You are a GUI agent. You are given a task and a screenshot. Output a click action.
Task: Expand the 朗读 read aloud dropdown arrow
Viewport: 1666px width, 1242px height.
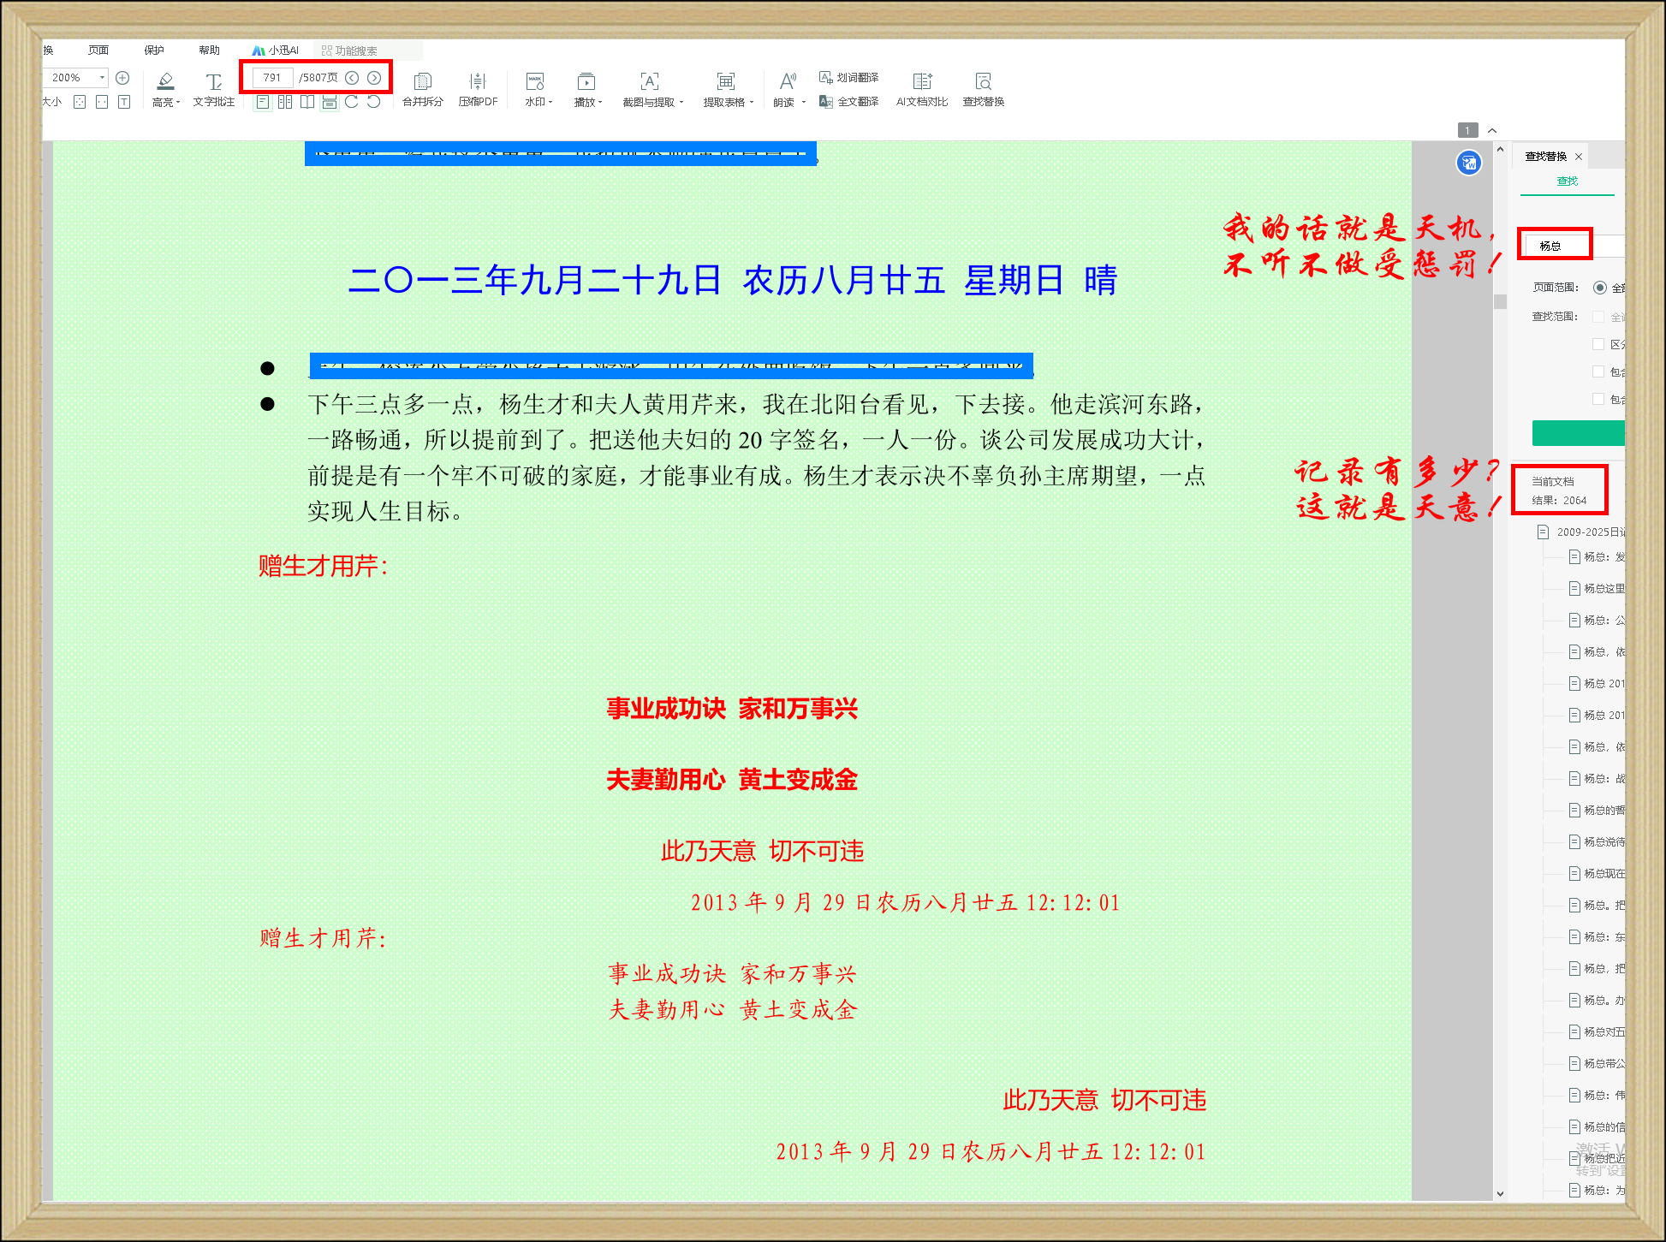tap(803, 103)
